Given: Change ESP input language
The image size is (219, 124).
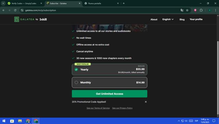Looking at the screenshot, I should (x=196, y=121).
